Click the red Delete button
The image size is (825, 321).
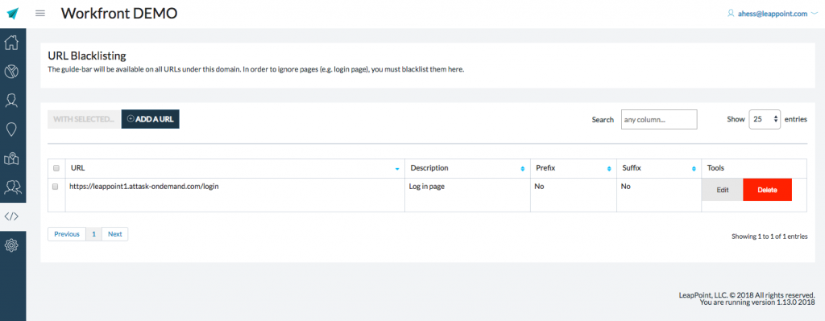(x=767, y=190)
